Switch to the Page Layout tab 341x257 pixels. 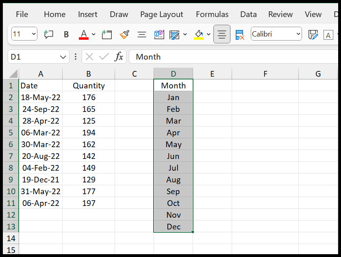point(162,15)
